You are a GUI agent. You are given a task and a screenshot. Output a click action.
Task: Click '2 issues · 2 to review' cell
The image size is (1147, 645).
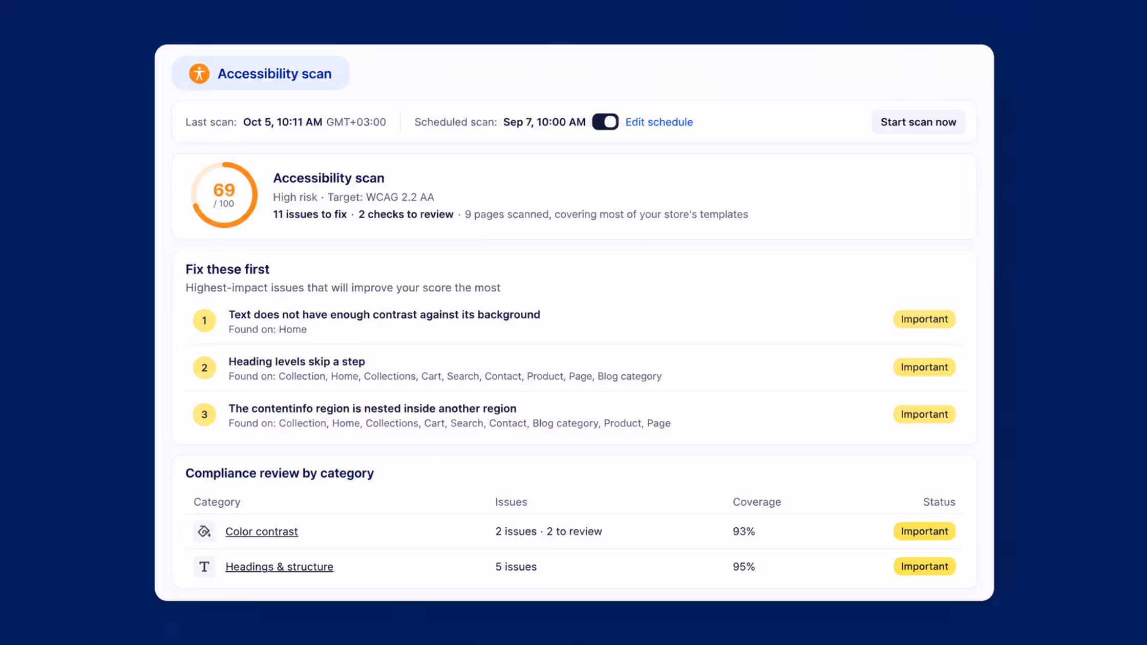548,531
